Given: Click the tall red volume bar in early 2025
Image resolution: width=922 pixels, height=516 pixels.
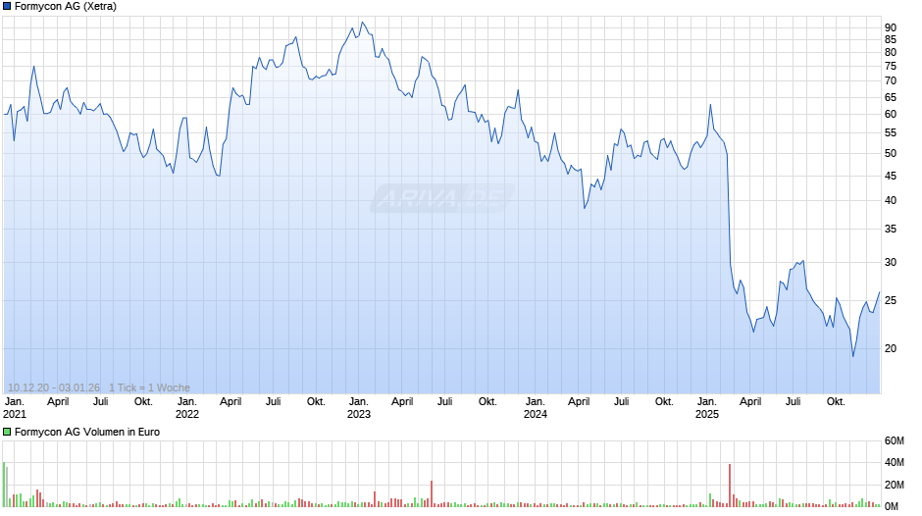Looking at the screenshot, I should tap(730, 486).
